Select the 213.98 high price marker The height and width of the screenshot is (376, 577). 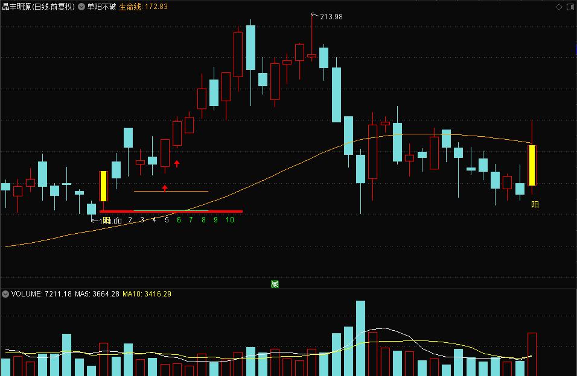click(327, 16)
